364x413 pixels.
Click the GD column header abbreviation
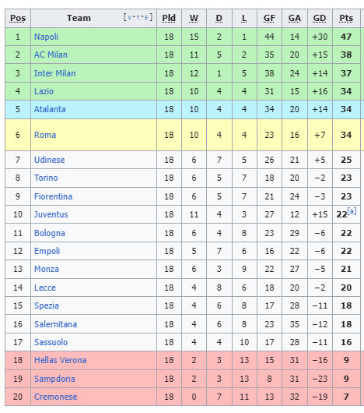pos(320,18)
